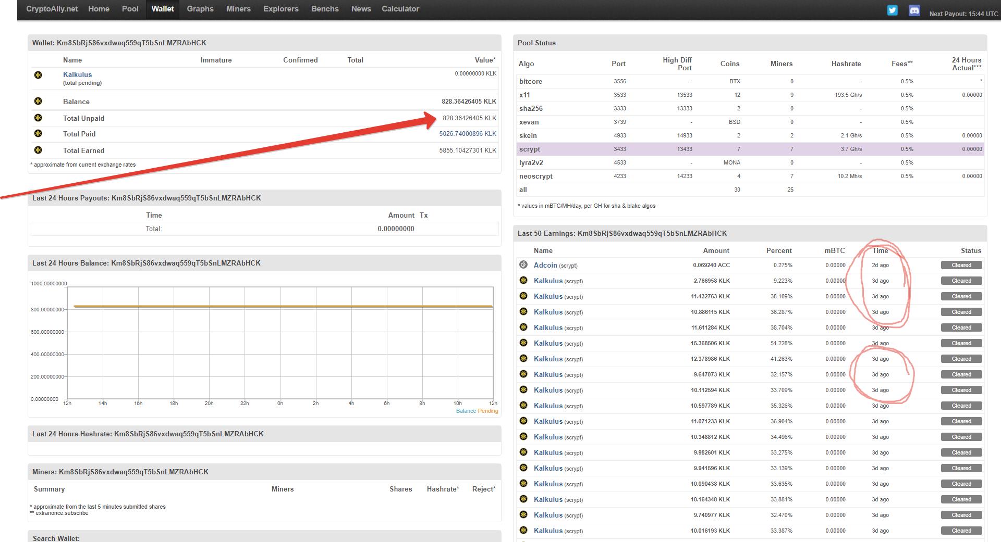Open the Total Paid 5026.74000896 KLK link
This screenshot has height=542, width=1001.
point(468,134)
